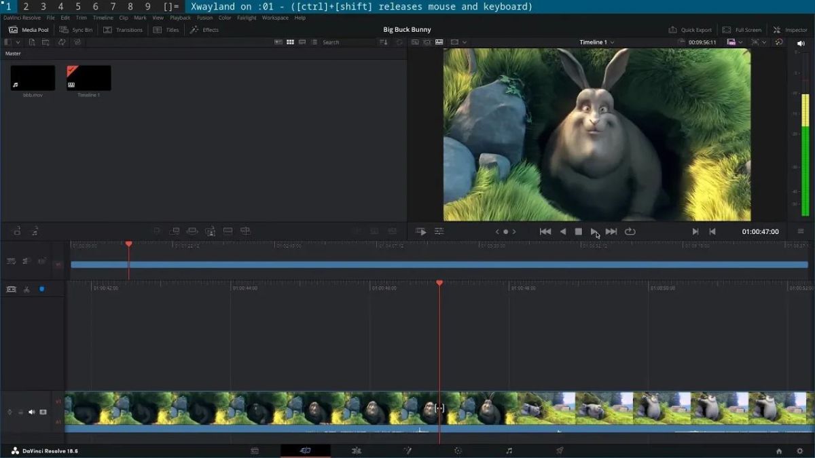Toggle the blue snapping marker button
The width and height of the screenshot is (815, 458).
41,289
